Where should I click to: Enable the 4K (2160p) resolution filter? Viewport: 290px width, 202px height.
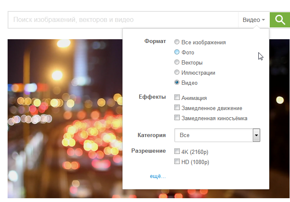click(177, 151)
